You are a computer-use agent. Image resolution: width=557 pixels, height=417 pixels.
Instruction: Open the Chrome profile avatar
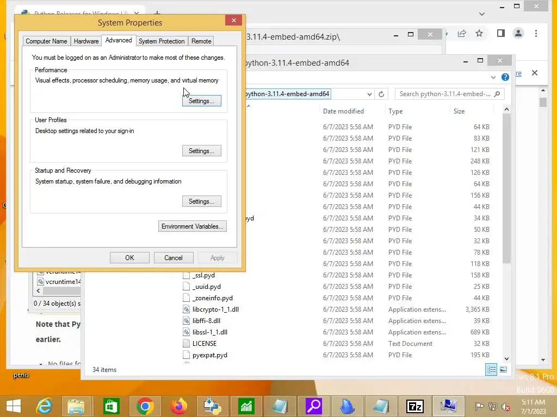(x=518, y=33)
